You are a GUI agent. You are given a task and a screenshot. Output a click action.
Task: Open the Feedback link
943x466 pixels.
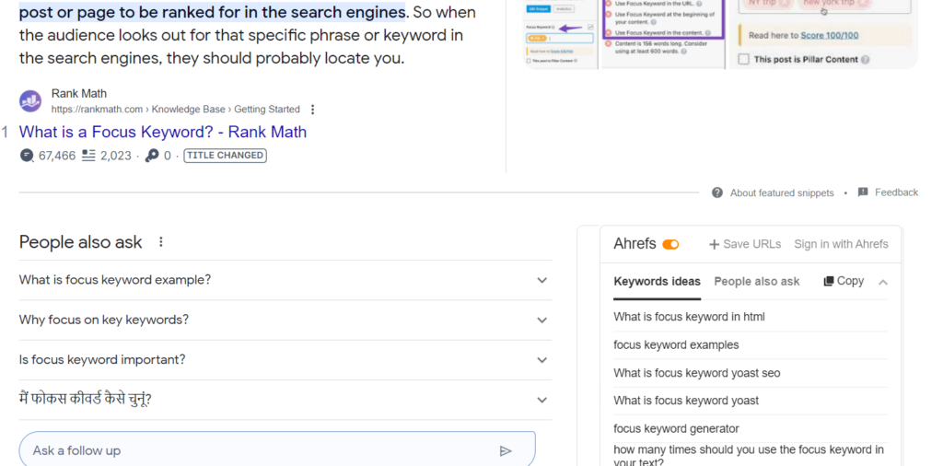coord(896,192)
